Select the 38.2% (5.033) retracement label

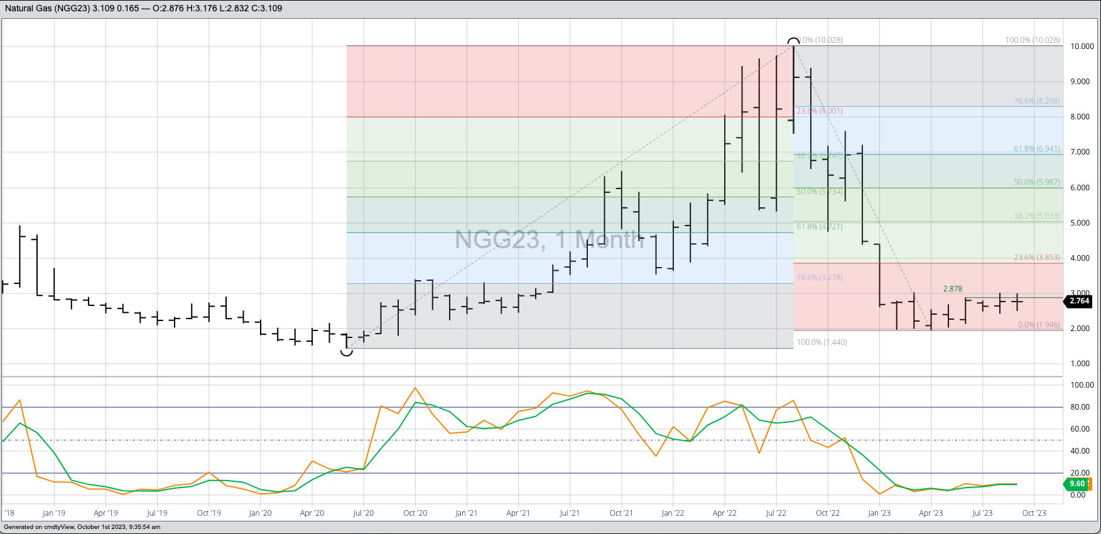point(1036,215)
